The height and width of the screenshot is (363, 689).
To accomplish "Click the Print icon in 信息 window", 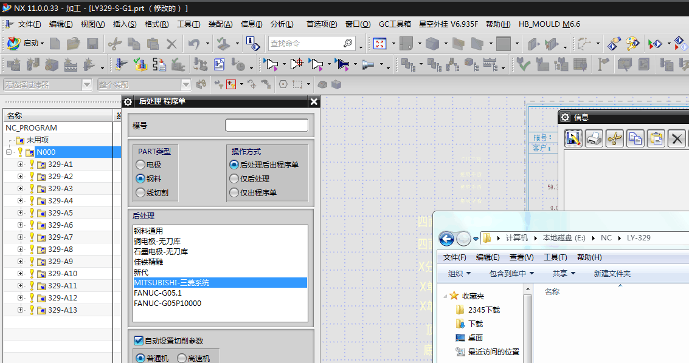I will coord(594,138).
